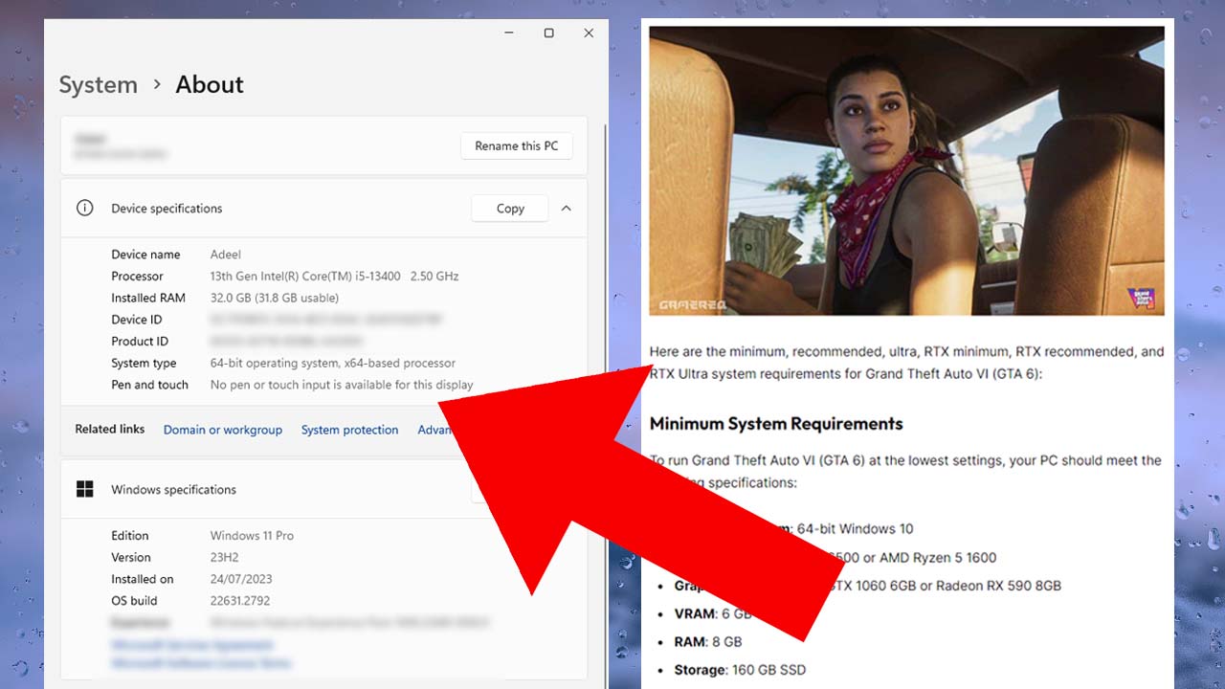Click the breadcrumb chevron between System and About
The width and height of the screenshot is (1225, 689).
(157, 85)
